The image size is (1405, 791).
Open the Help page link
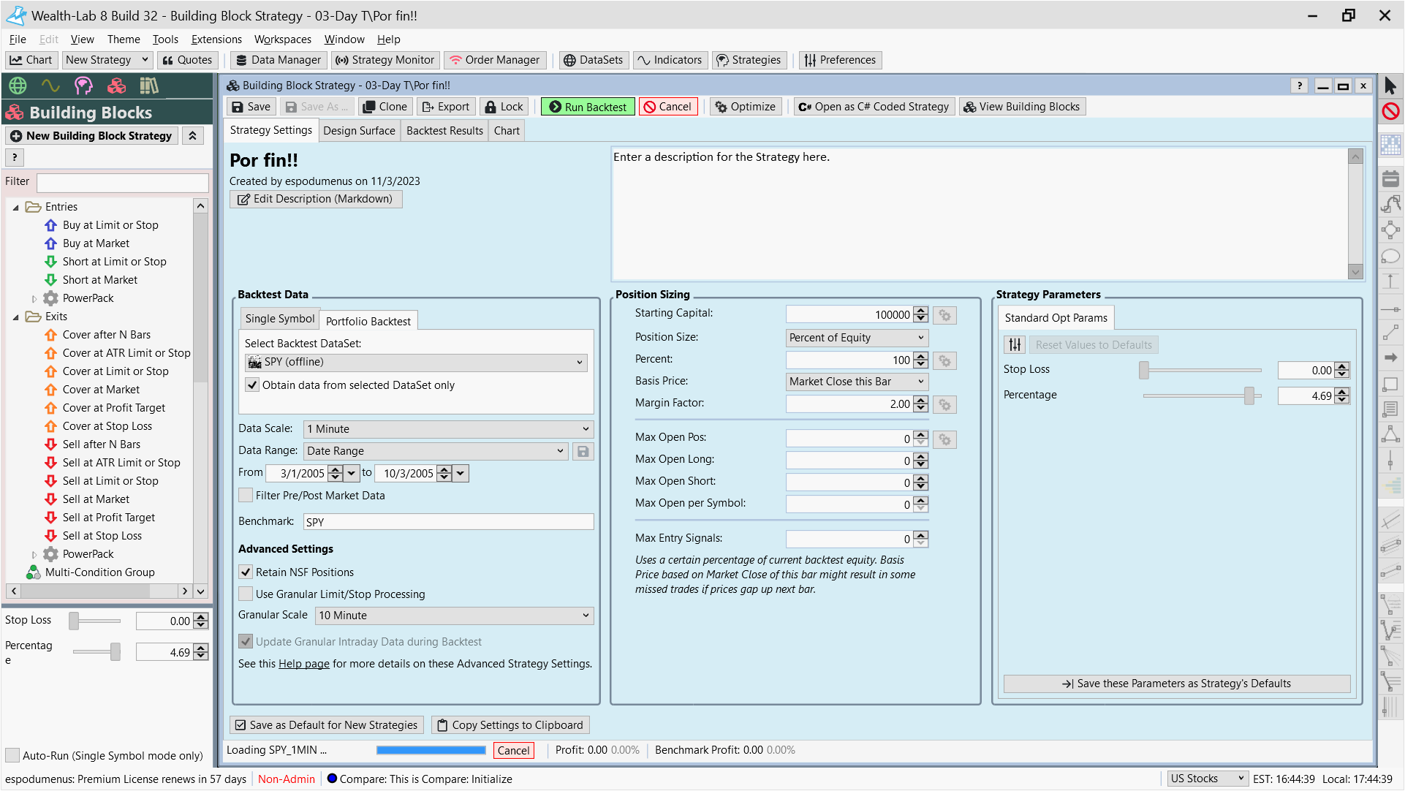304,664
